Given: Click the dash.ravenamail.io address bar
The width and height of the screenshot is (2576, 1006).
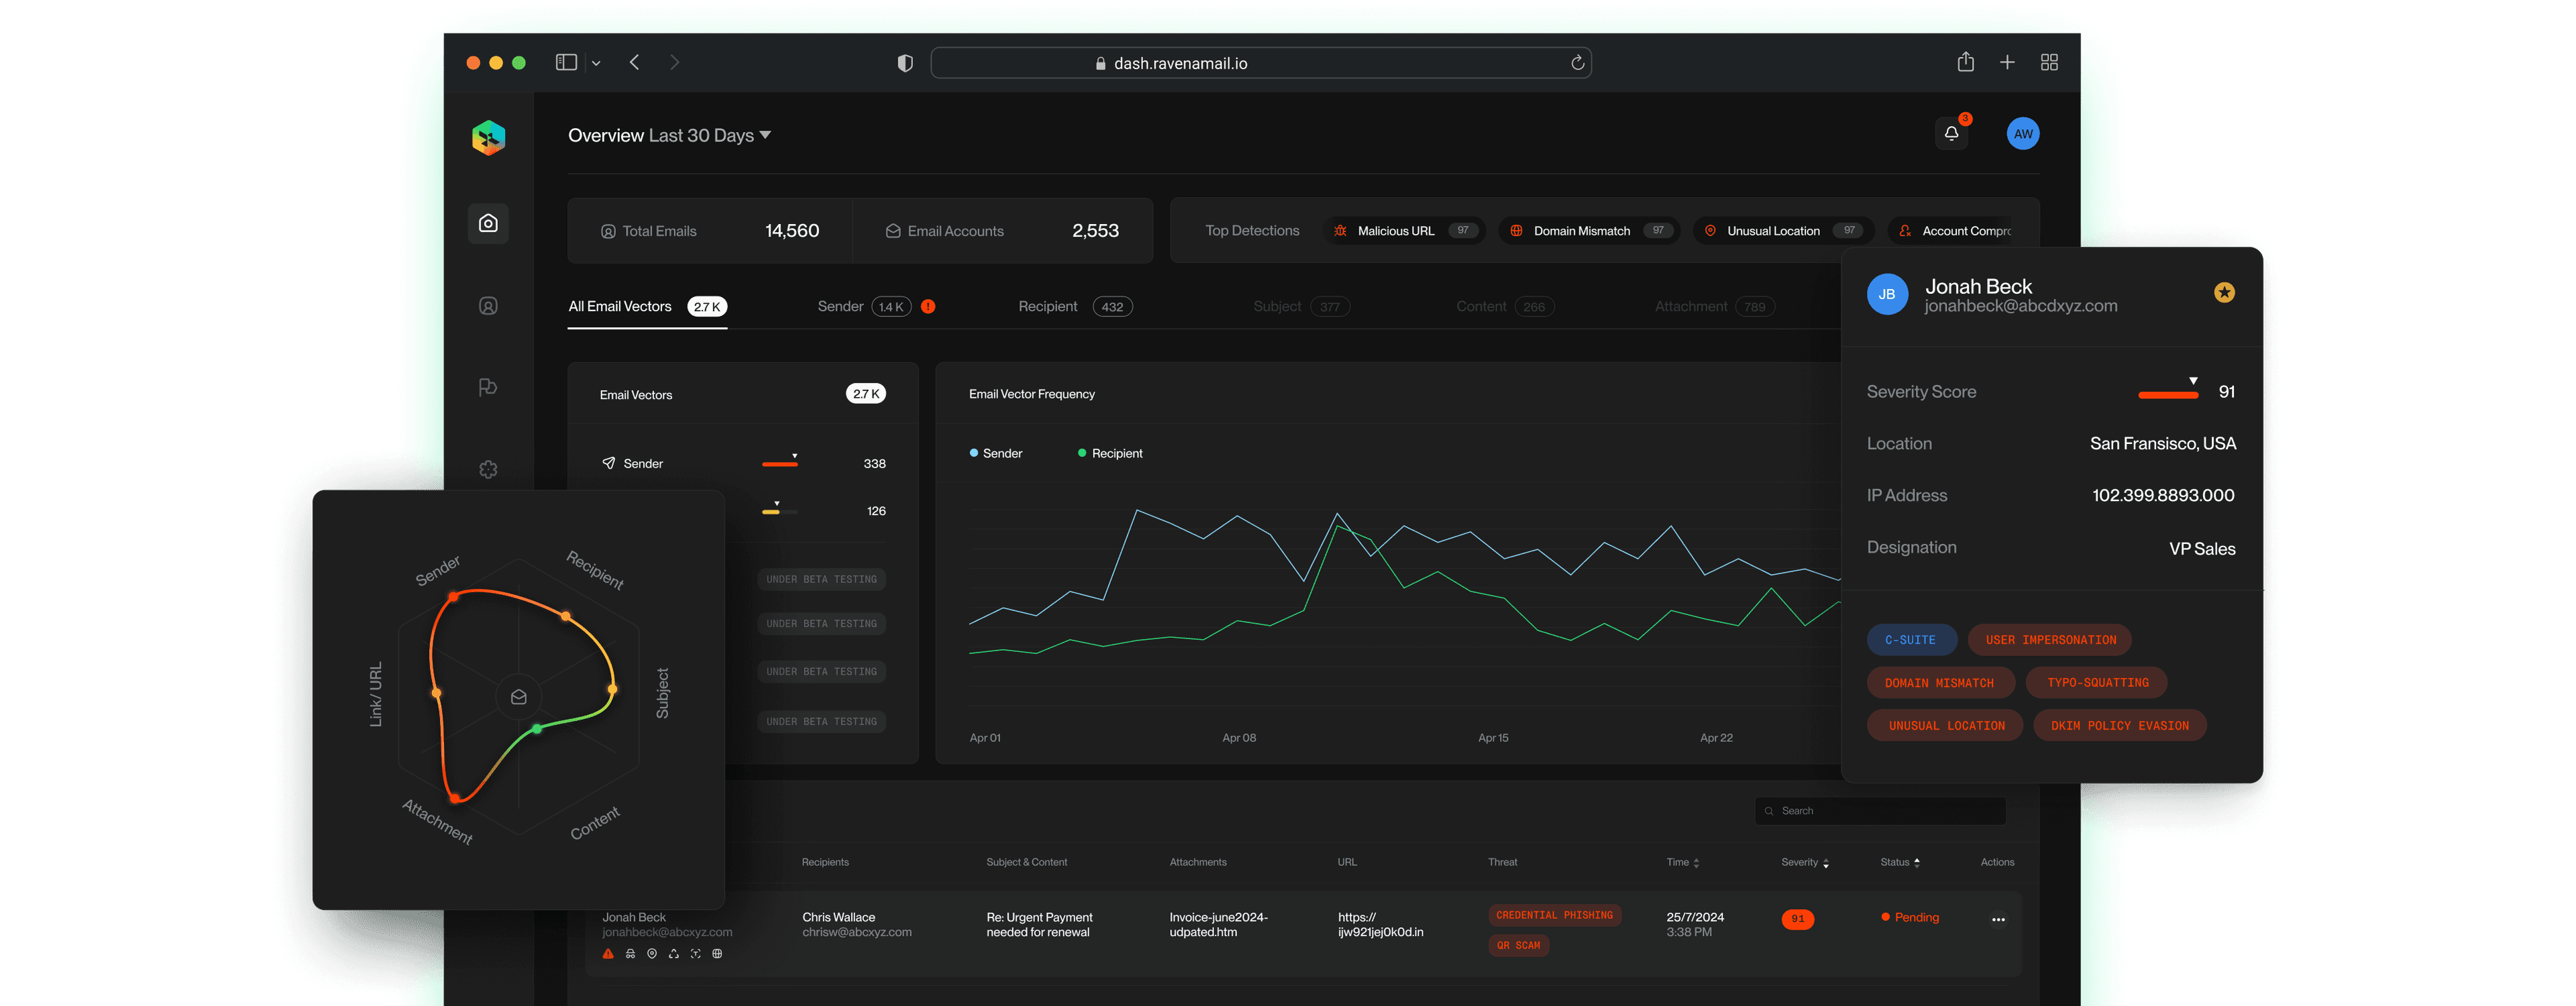Looking at the screenshot, I should (1260, 63).
